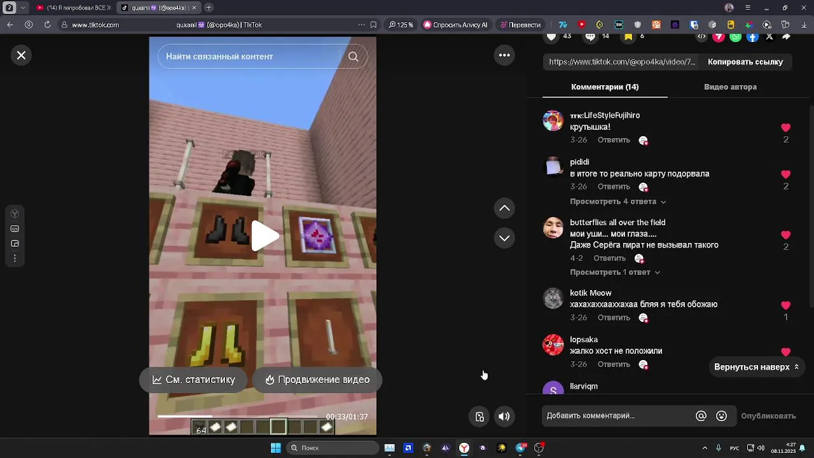Screen dimensions: 814x458
Task: Open Windows Start menu
Action: (x=275, y=448)
